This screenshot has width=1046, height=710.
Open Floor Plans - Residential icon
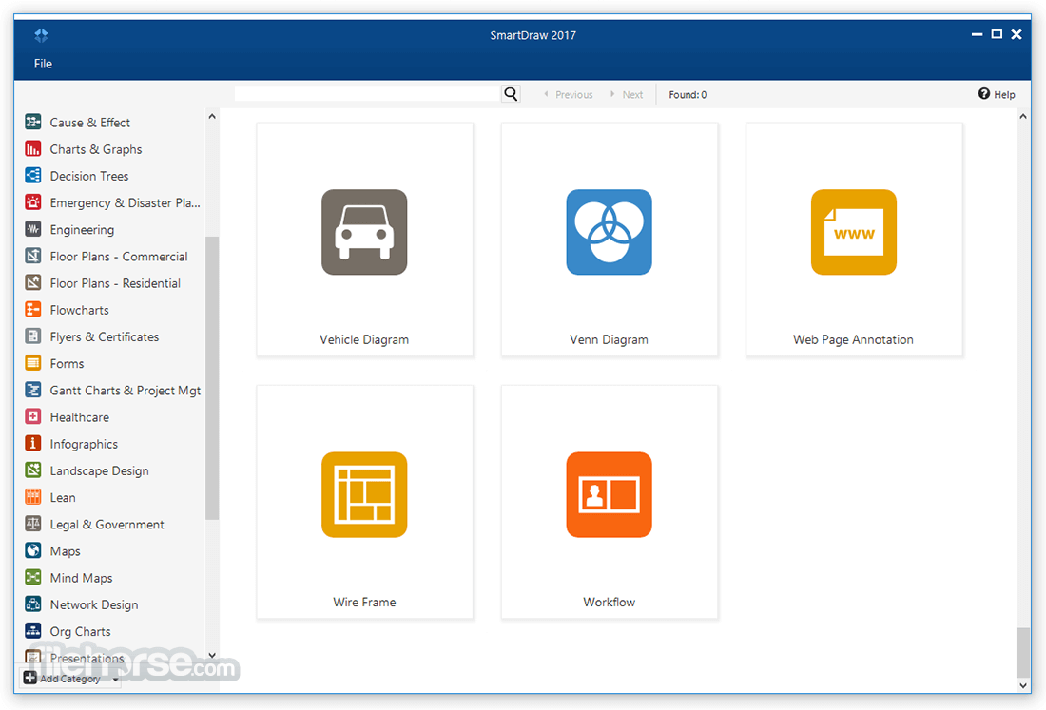point(32,282)
